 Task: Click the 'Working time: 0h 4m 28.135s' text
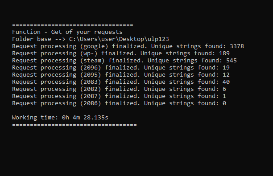click(x=60, y=118)
